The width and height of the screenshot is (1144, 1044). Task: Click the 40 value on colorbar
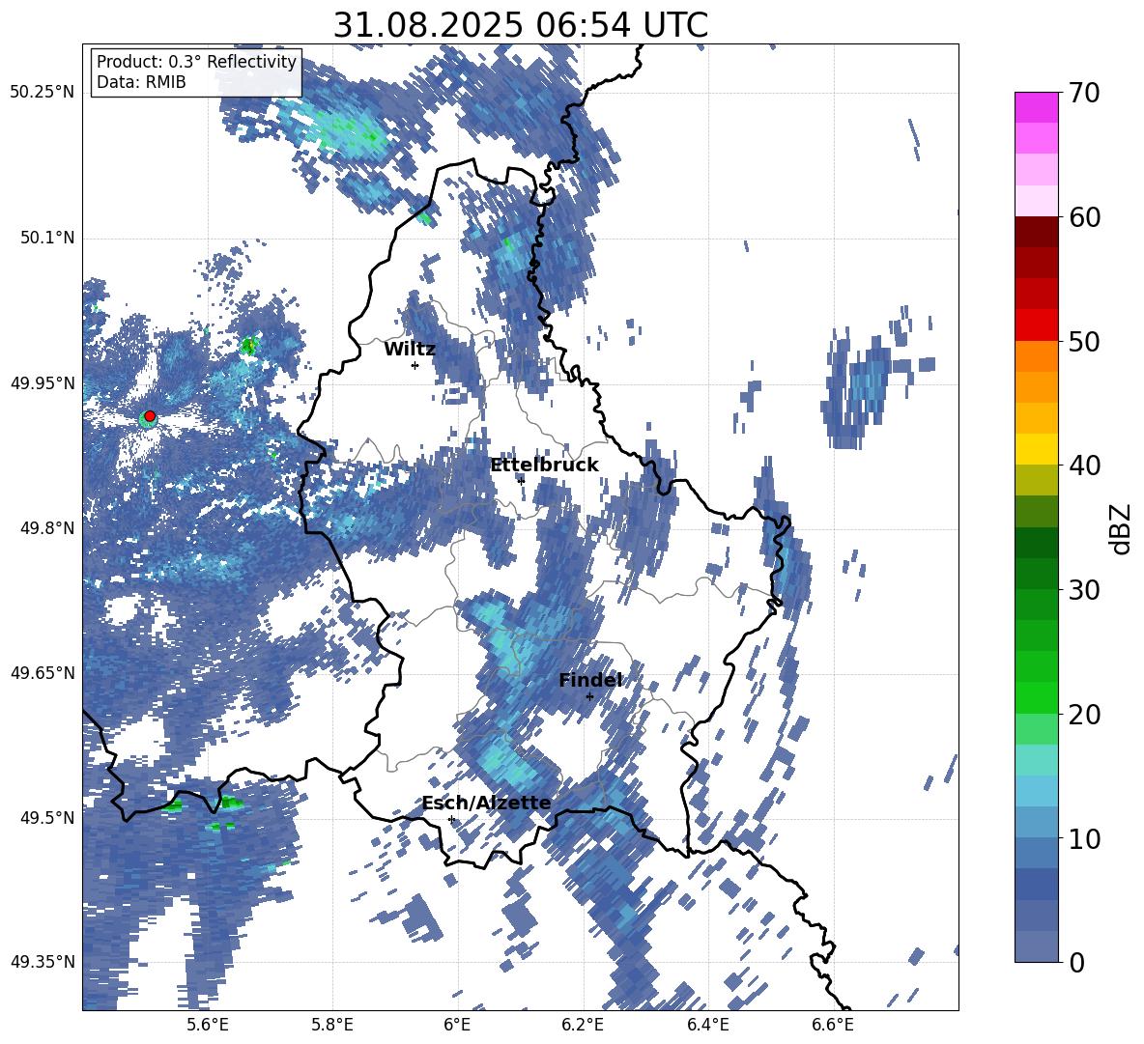coord(1084,466)
